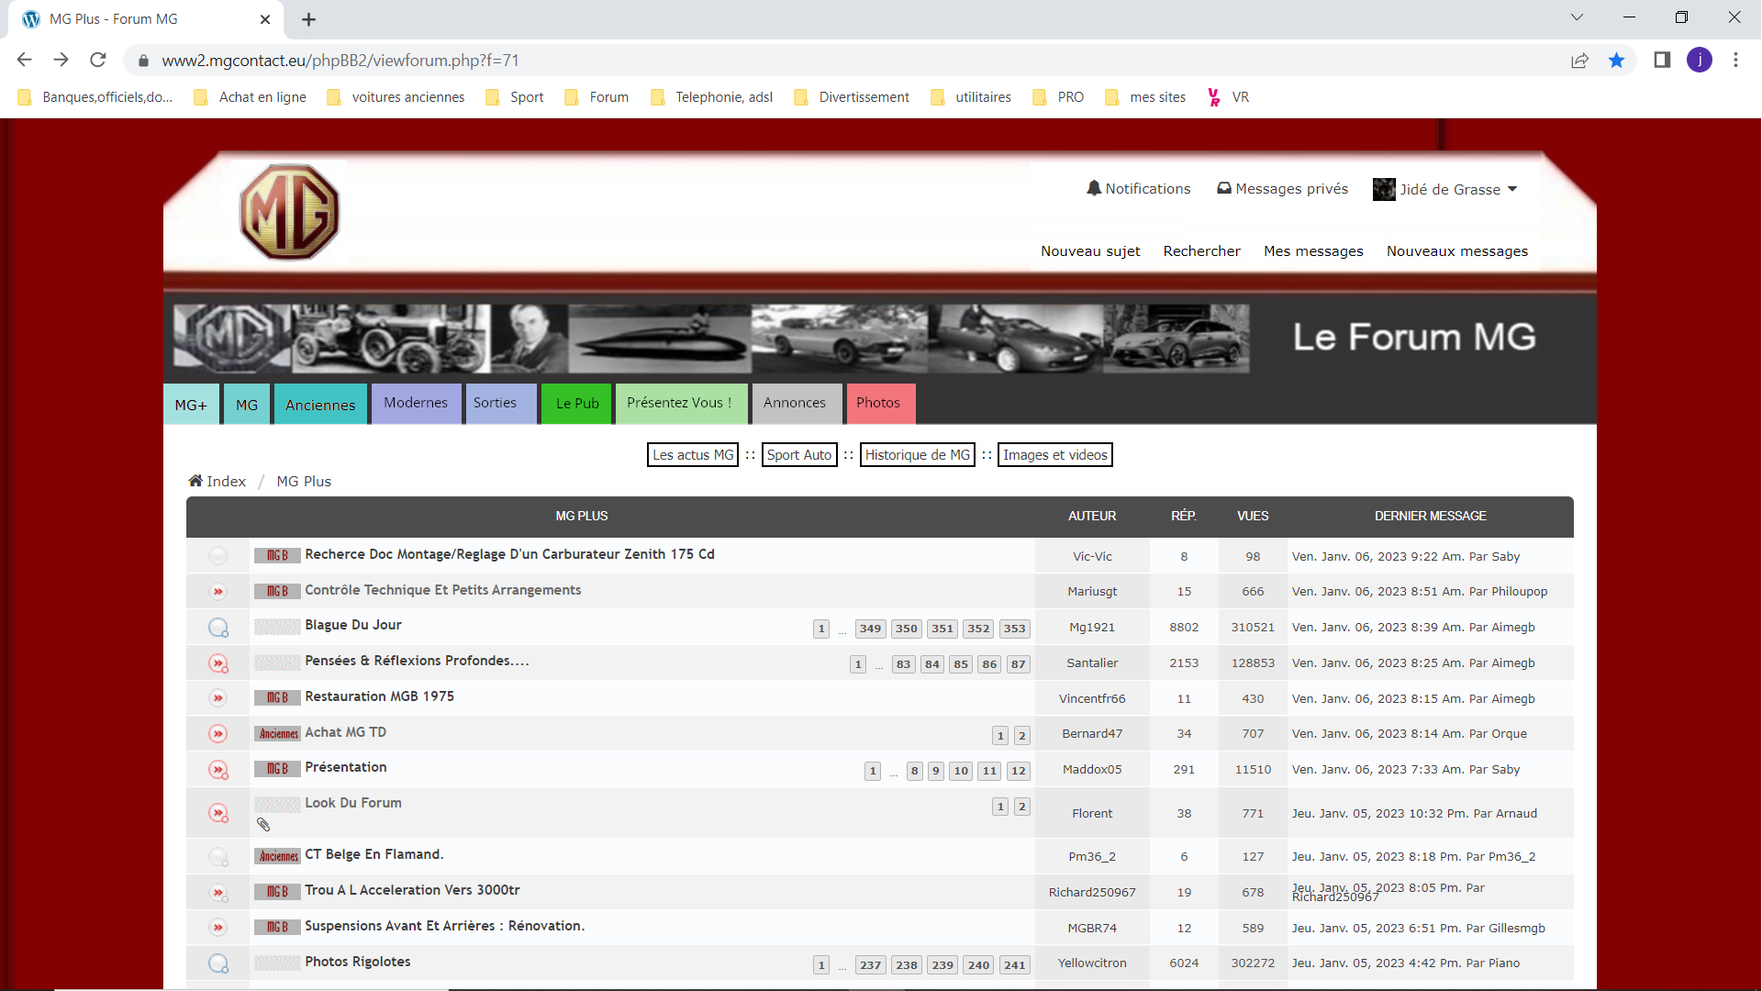Open the Chrome three-dot menu

point(1735,61)
